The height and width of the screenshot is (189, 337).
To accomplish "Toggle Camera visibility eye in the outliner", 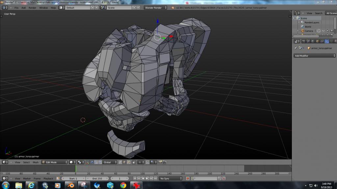I will pos(324,31).
